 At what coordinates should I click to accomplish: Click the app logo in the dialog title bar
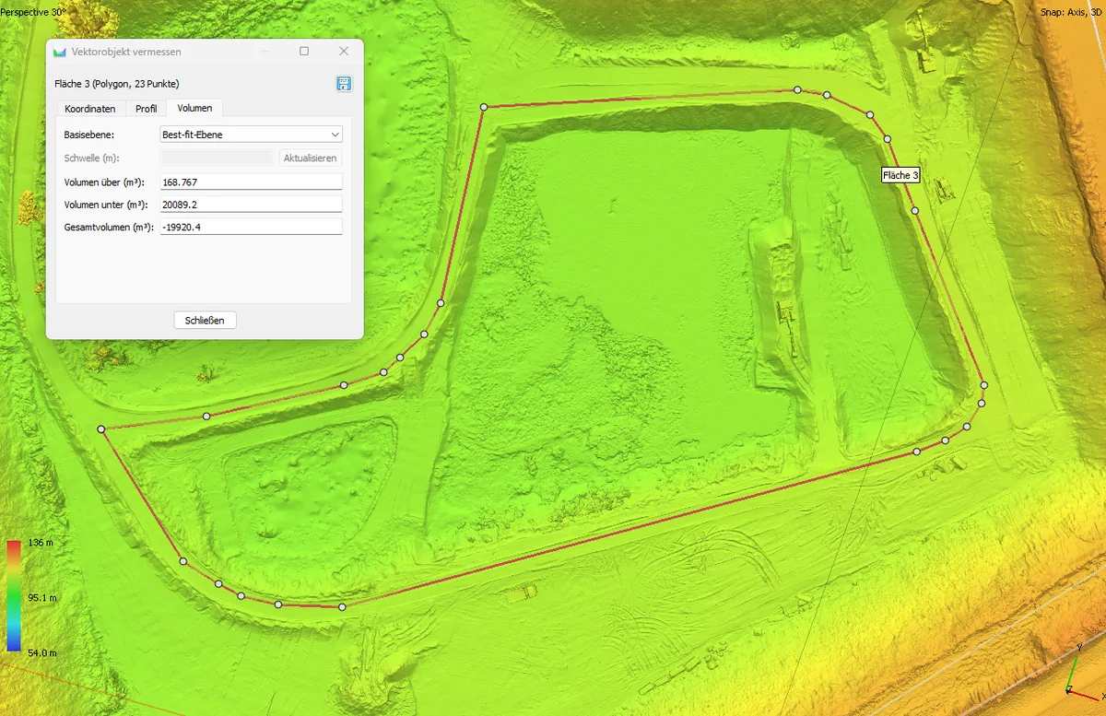[60, 52]
